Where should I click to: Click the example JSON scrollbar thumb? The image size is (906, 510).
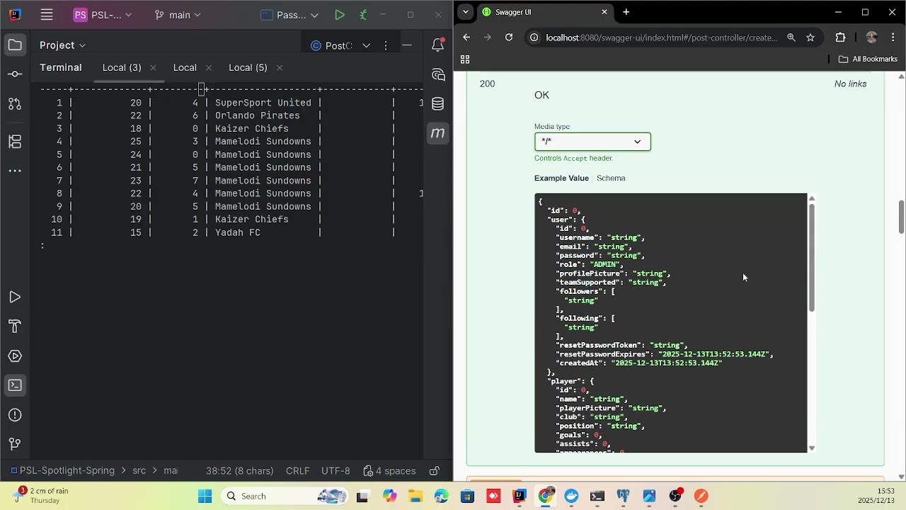(x=812, y=258)
